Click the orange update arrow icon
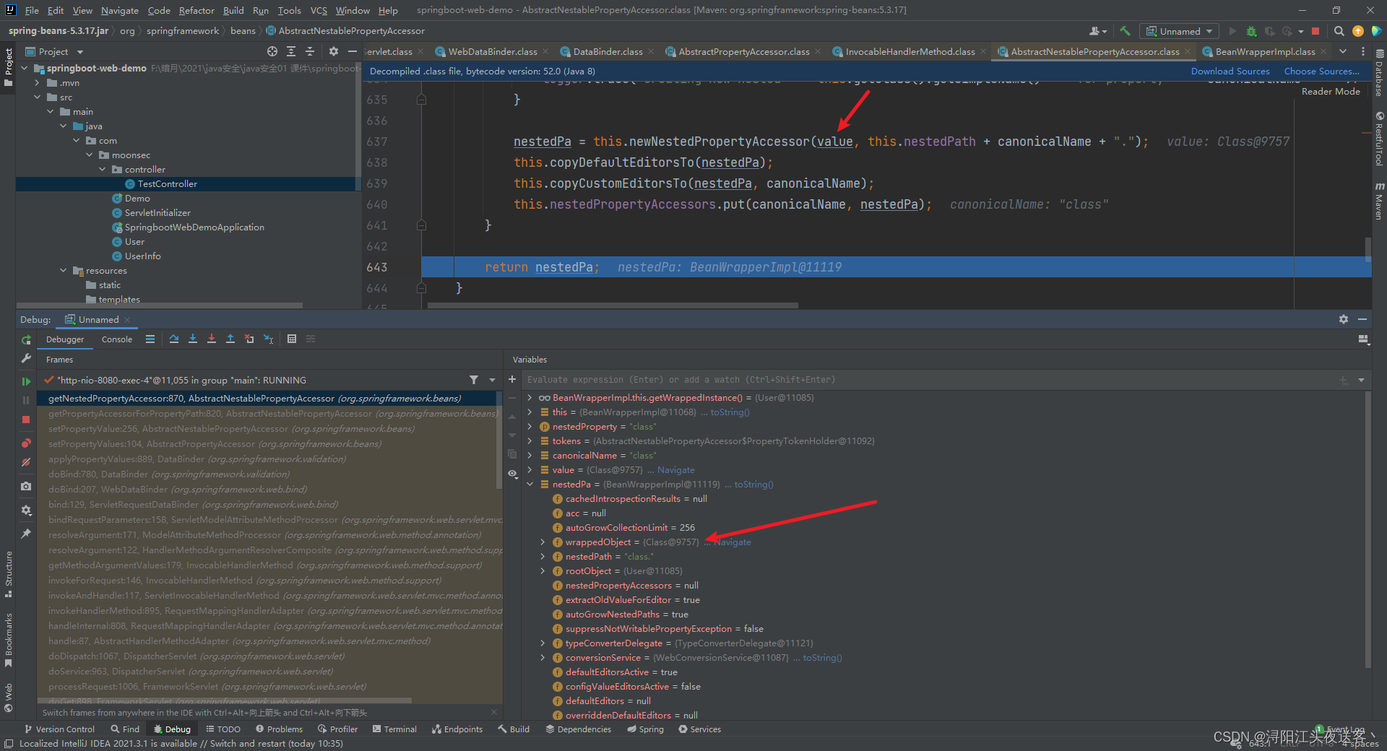This screenshot has width=1387, height=751. (1358, 31)
